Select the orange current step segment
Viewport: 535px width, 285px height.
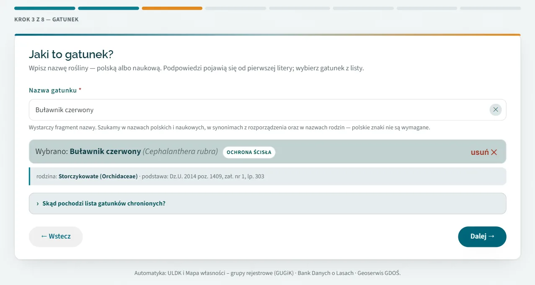(172, 8)
